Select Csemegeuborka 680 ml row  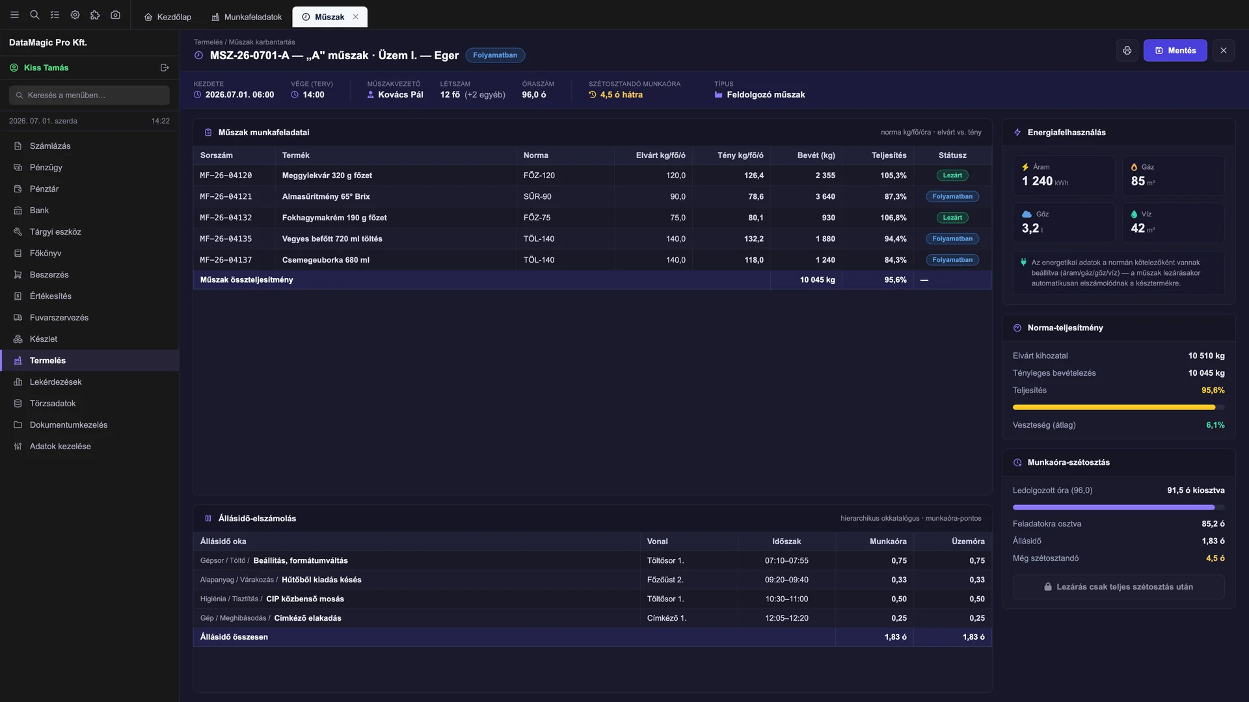pos(592,260)
